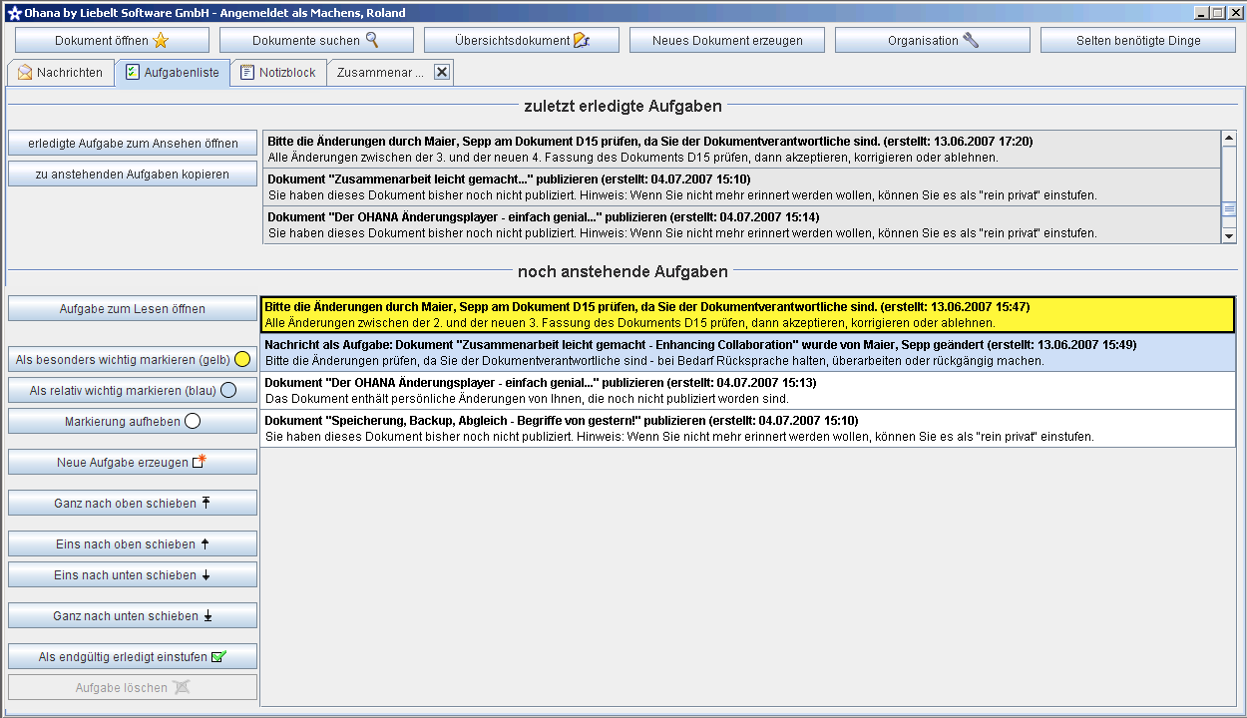Remove marking with Markierung aufheben
The image size is (1247, 718).
[x=133, y=421]
